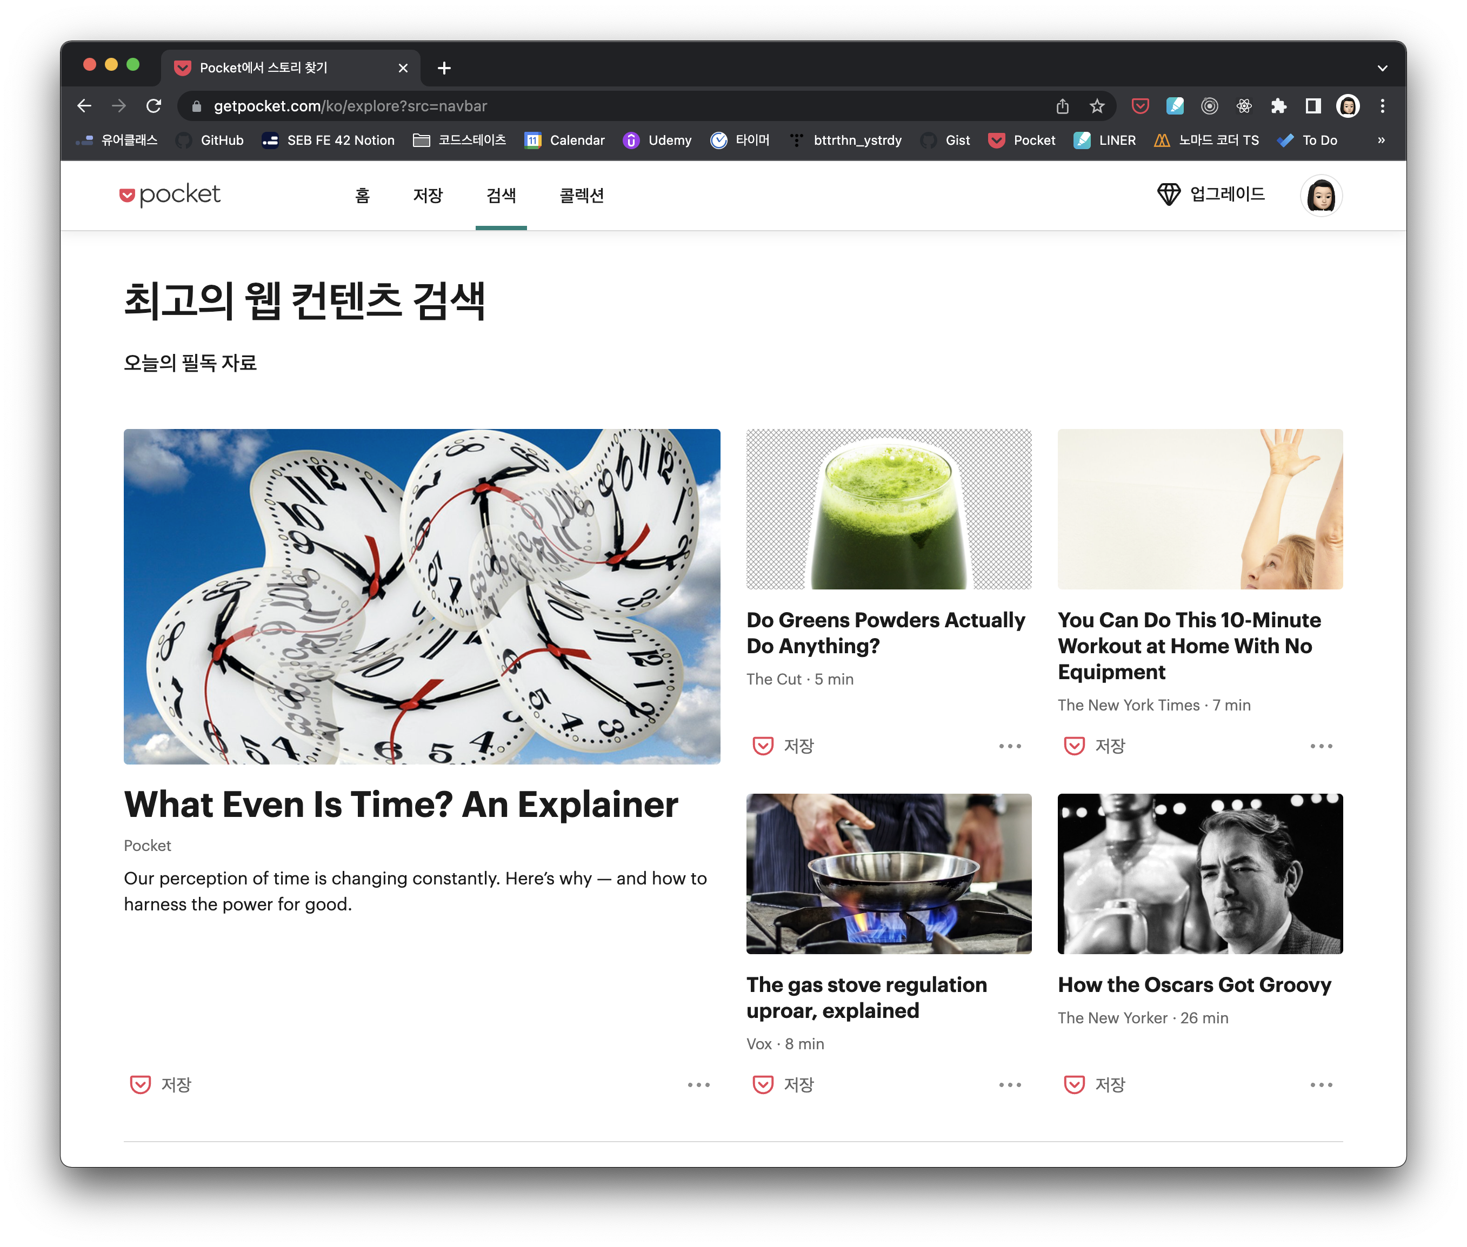This screenshot has width=1467, height=1247.
Task: Open What Even Is Time? An Explainer
Action: 401,804
